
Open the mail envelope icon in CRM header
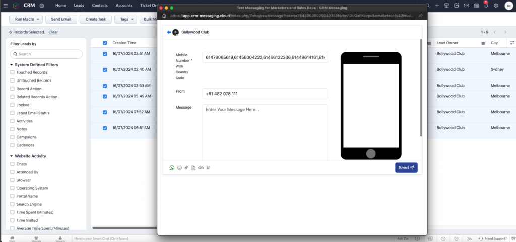466,6
